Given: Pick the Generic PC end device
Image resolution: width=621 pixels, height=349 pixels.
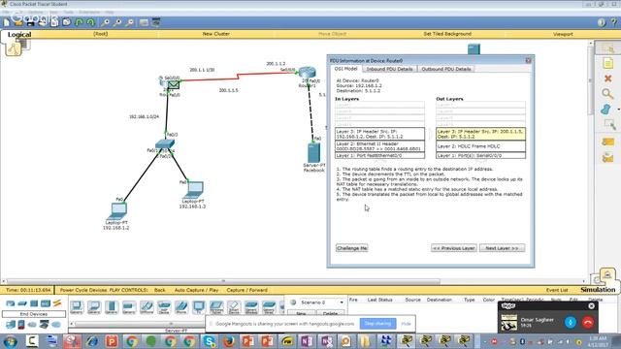Looking at the screenshot, I should coord(77,306).
